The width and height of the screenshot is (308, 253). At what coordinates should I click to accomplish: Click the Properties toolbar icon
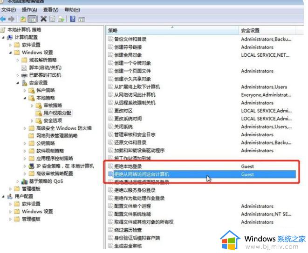click(x=52, y=19)
